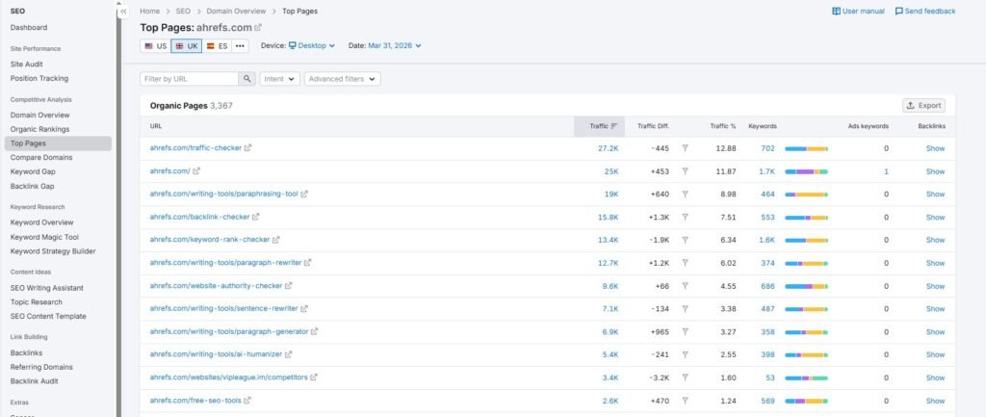Open external link icon for ai-humanizer URL
This screenshot has width=986, height=417.
pyautogui.click(x=289, y=354)
